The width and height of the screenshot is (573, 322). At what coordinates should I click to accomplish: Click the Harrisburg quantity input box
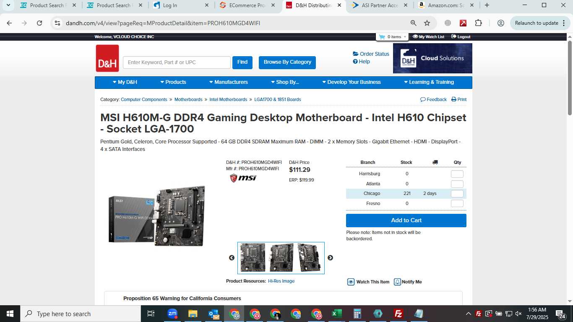click(457, 174)
